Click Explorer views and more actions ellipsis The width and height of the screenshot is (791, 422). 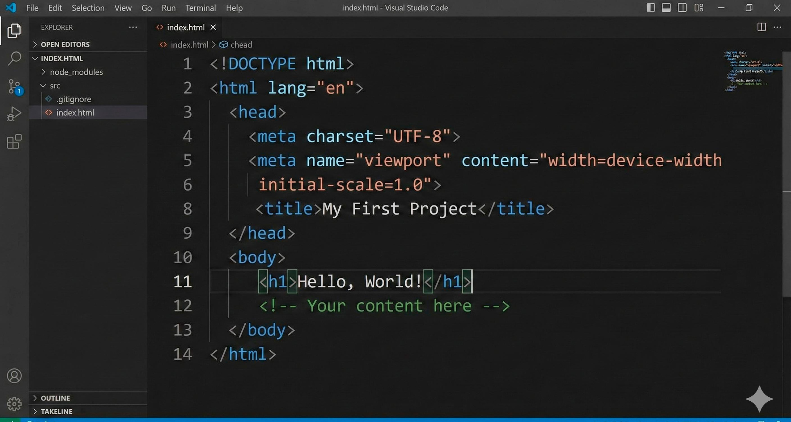coord(133,27)
